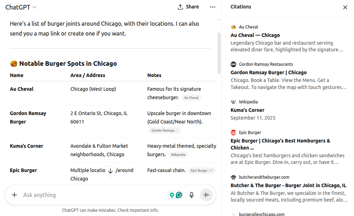
Task: Click the Wikipedia favicon beside Kuma's Corner
Action: point(233,102)
